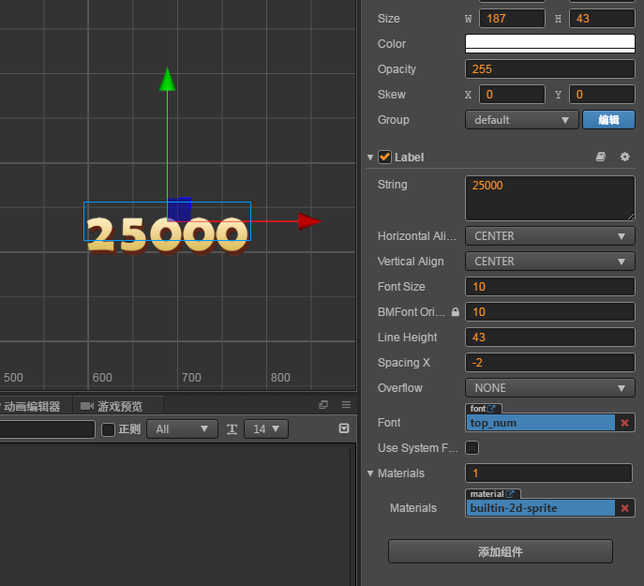The width and height of the screenshot is (644, 586).
Task: Click the console font size text icon
Action: click(x=232, y=429)
